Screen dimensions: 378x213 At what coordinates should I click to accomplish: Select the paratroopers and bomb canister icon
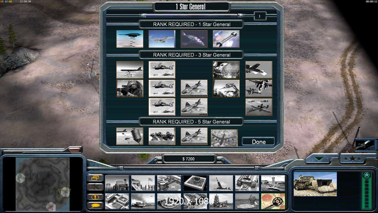click(x=130, y=136)
